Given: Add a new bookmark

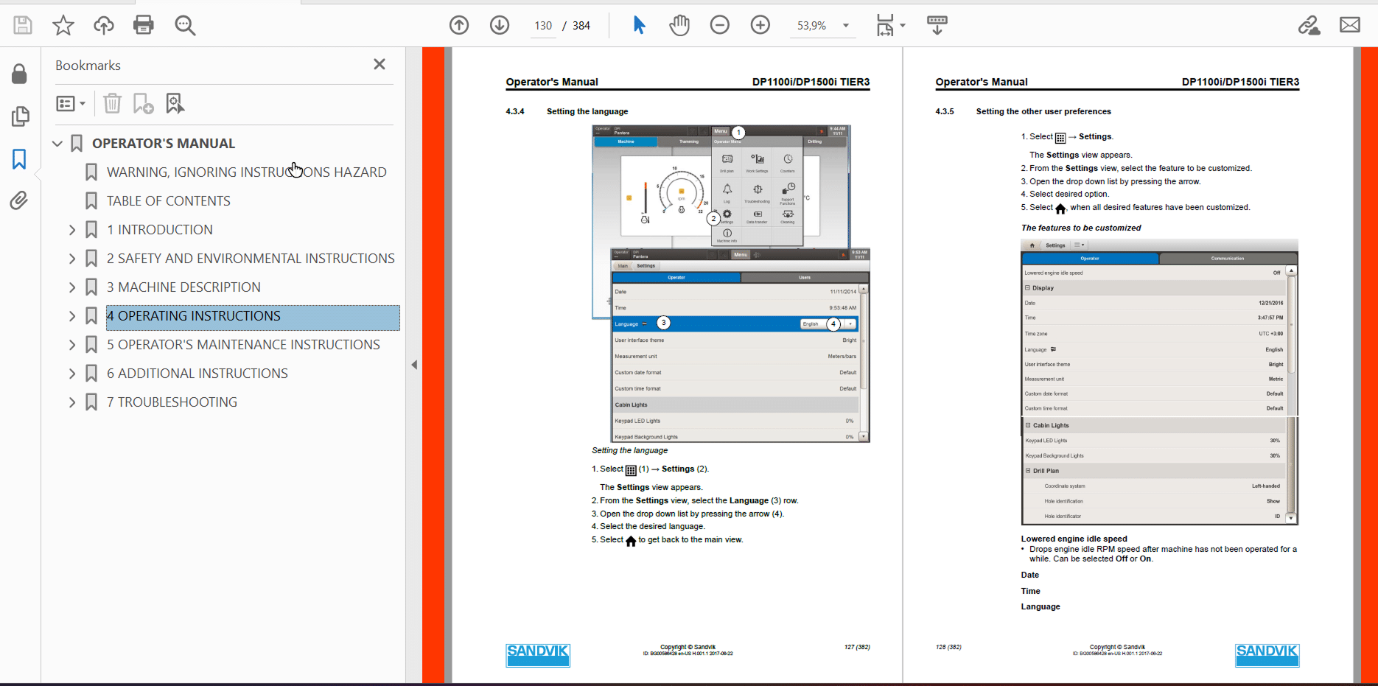Looking at the screenshot, I should (x=143, y=103).
